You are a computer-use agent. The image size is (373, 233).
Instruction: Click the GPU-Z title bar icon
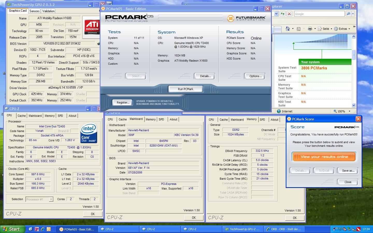pos(9,5)
